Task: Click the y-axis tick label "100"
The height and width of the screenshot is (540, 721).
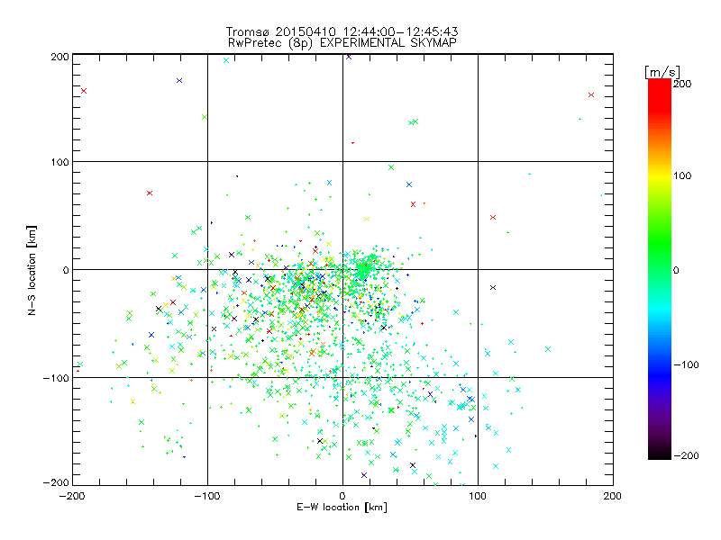Action: pos(59,162)
